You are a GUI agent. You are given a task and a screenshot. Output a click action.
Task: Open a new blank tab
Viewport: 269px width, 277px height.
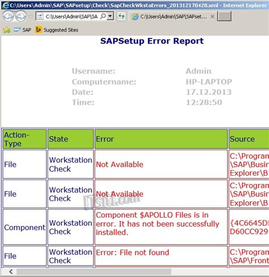click(224, 16)
